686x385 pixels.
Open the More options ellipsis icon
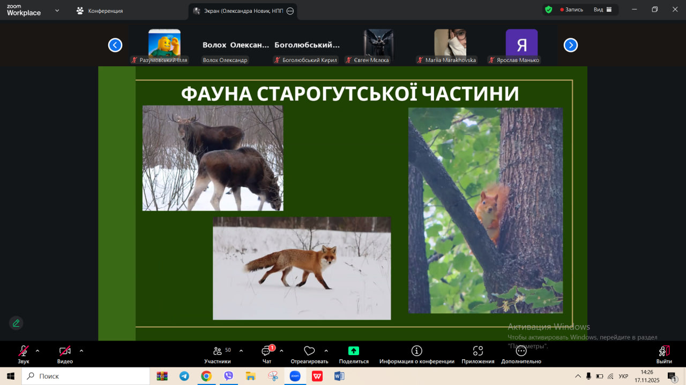[x=521, y=351]
